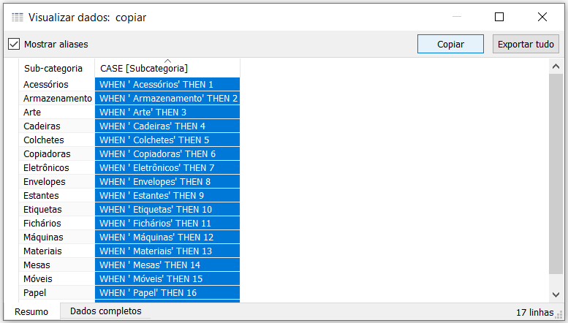The height and width of the screenshot is (323, 568).
Task: Select the Papel sub-category cell
Action: 57,292
